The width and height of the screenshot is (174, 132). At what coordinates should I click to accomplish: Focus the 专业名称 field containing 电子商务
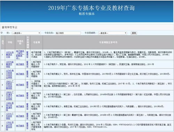click(x=68, y=33)
